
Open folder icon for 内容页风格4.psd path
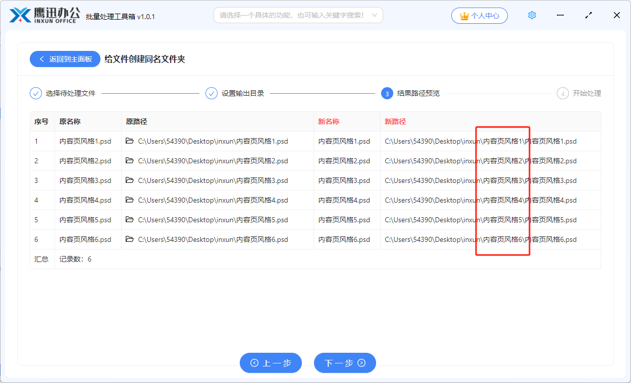[130, 200]
